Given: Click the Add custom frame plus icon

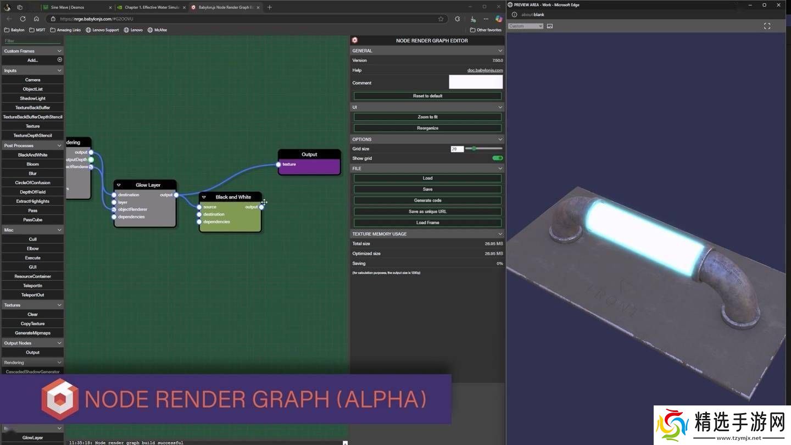Looking at the screenshot, I should (60, 60).
